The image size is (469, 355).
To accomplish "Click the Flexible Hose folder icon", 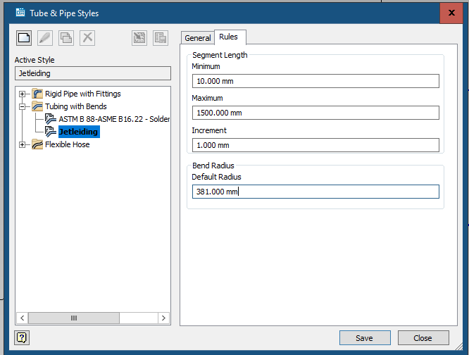I will (x=37, y=144).
